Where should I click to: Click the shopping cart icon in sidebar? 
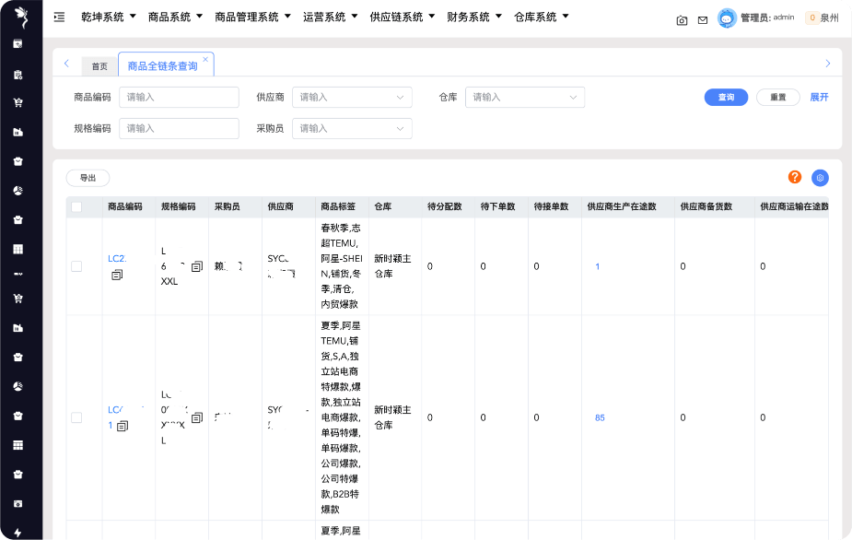[x=18, y=102]
